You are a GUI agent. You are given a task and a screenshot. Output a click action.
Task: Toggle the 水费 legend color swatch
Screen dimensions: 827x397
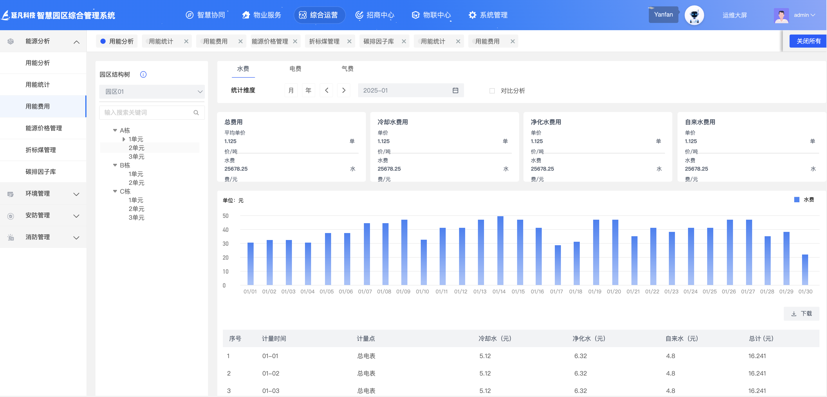pyautogui.click(x=797, y=200)
